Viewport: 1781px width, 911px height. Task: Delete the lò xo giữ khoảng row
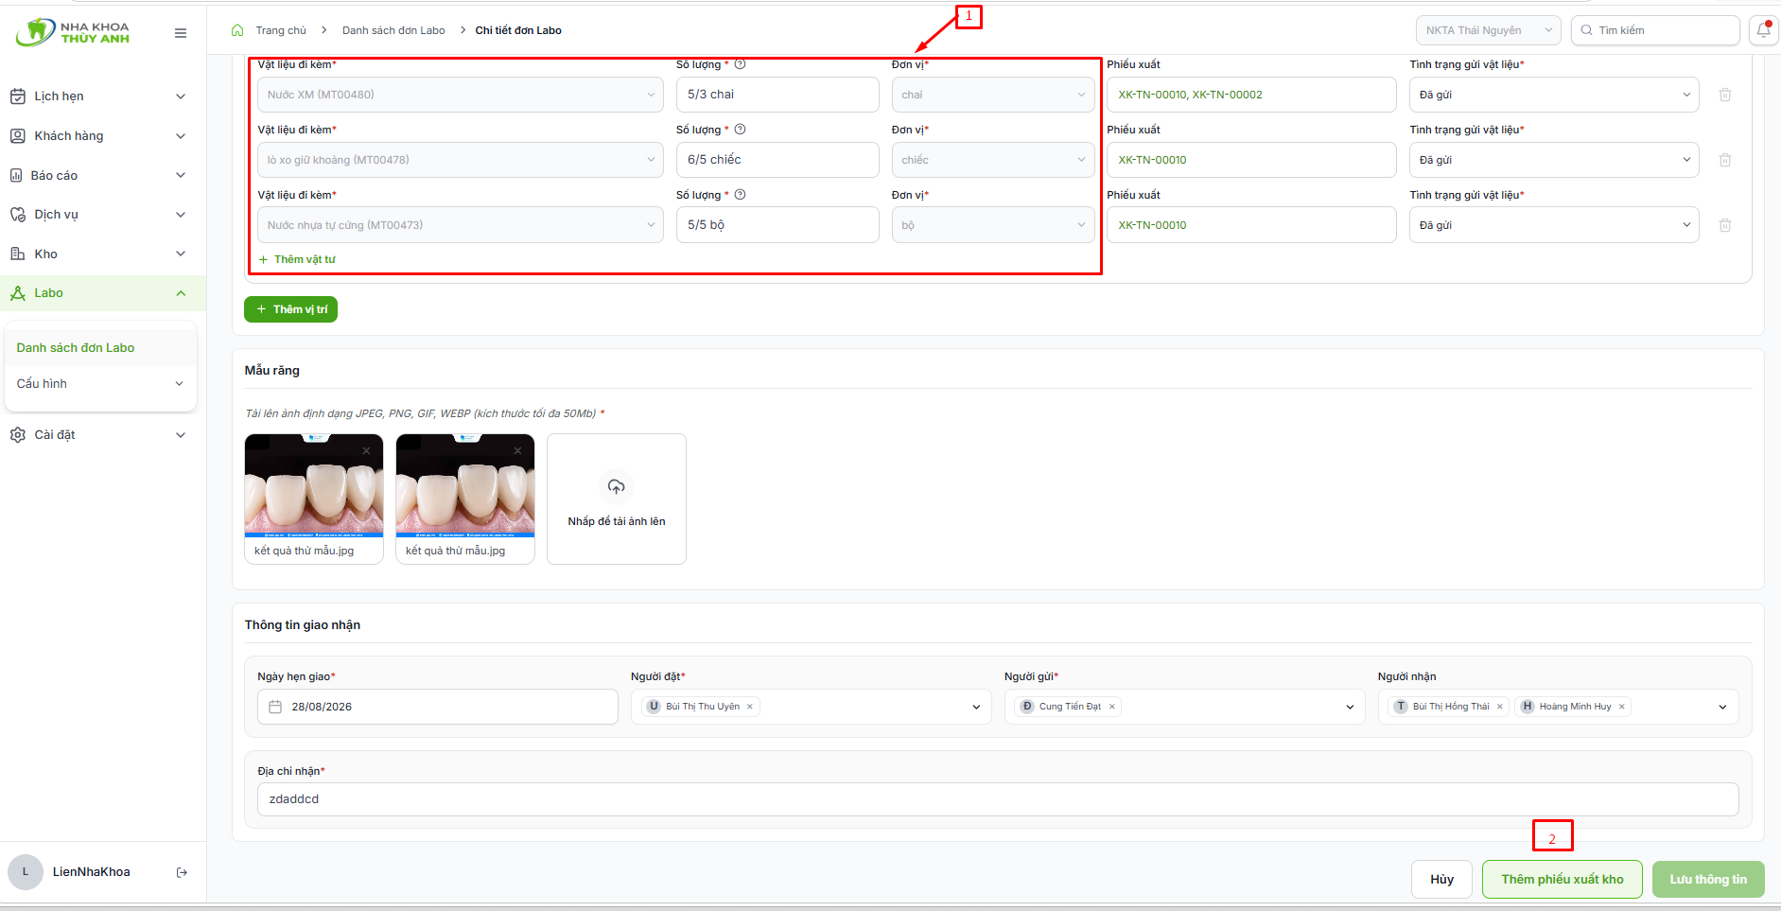click(1725, 160)
